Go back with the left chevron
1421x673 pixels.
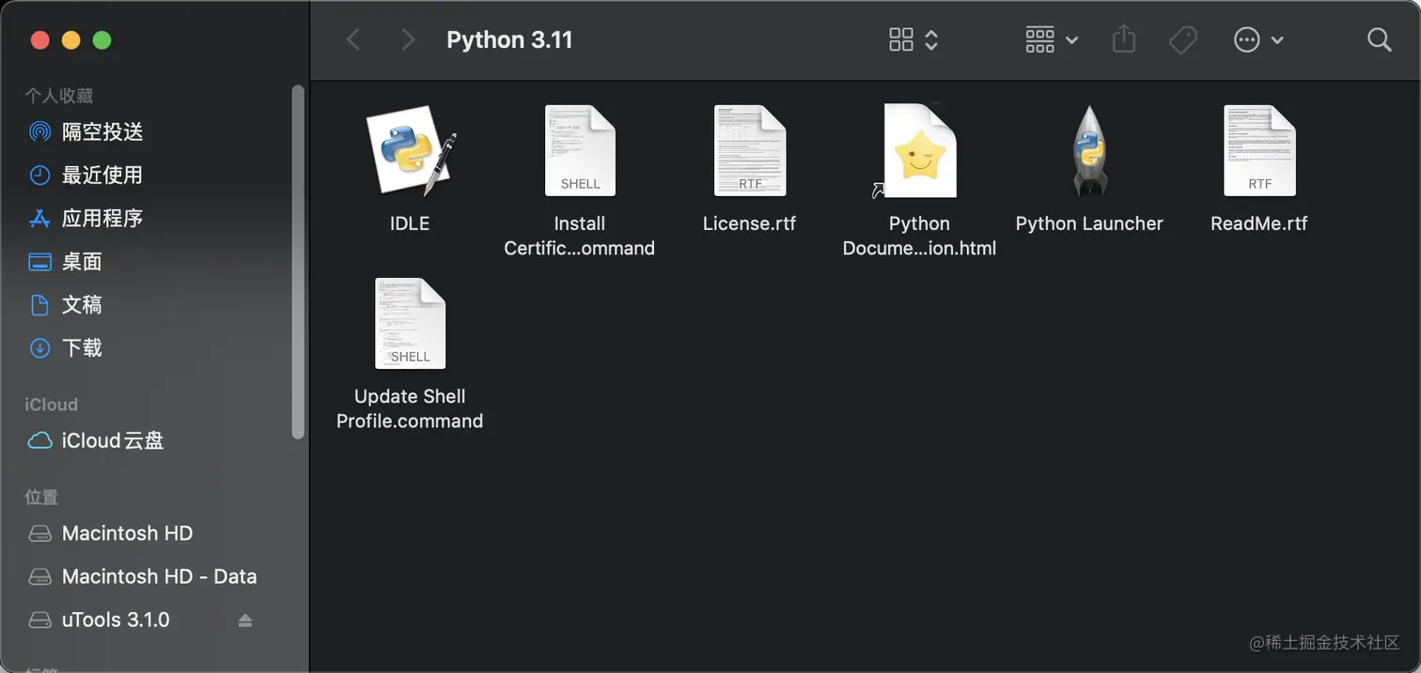[x=353, y=39]
